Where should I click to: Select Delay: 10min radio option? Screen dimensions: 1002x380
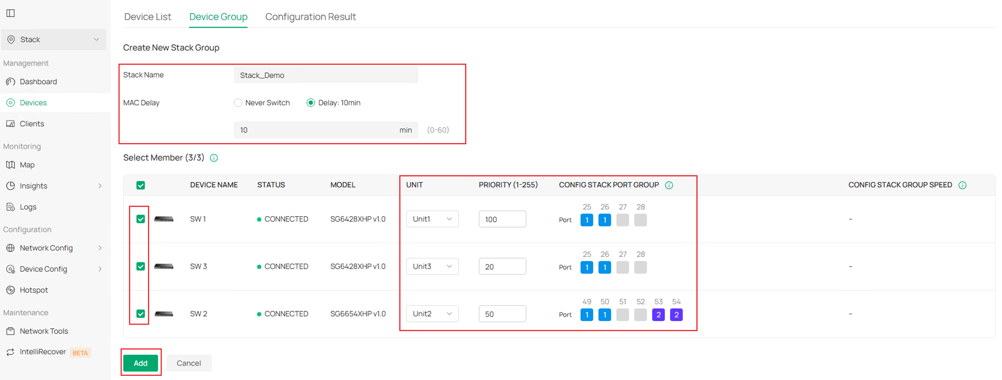tap(311, 103)
